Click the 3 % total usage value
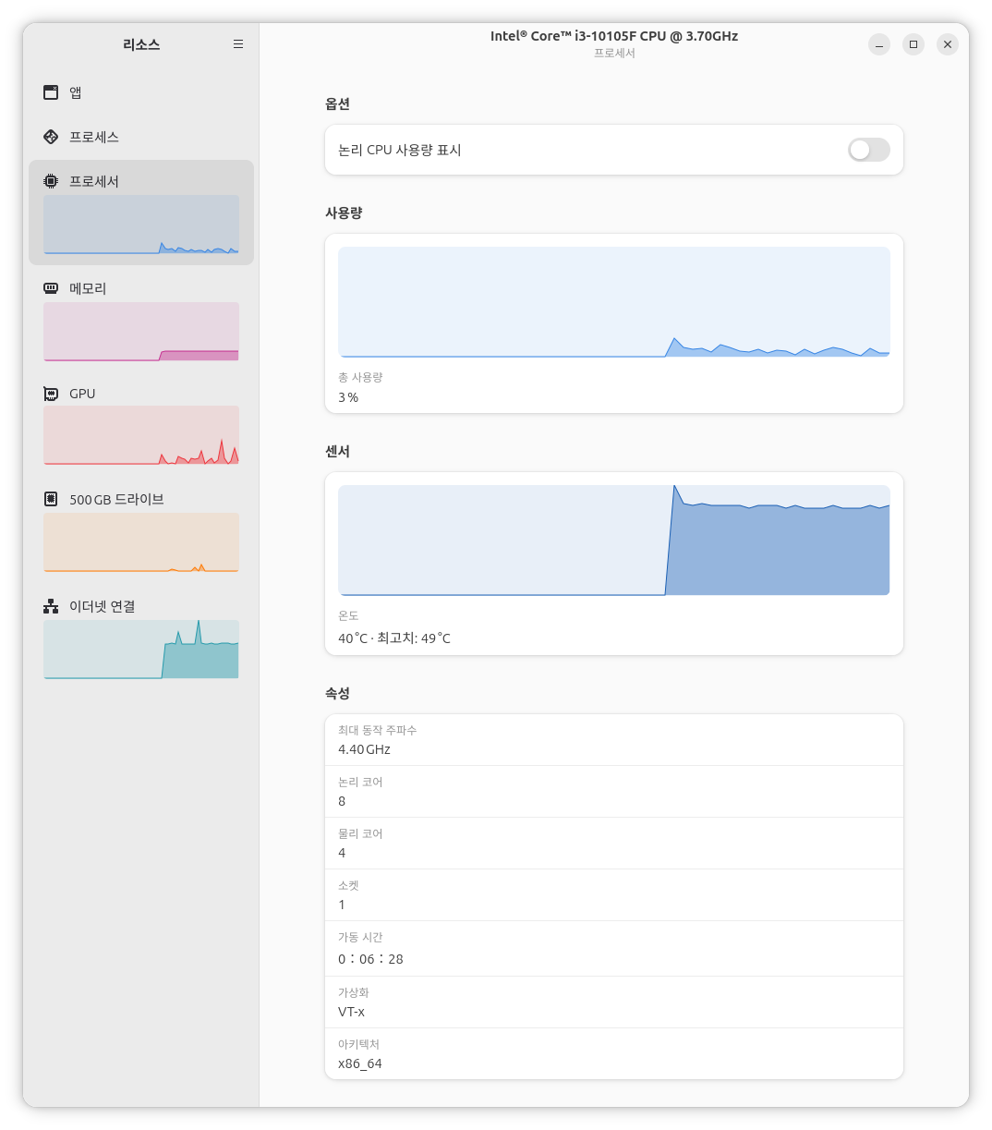Image resolution: width=992 pixels, height=1130 pixels. coord(348,397)
